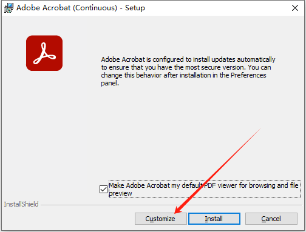306x232 pixels.
Task: Click the white Acrobat symbol inside the logo
Action: pyautogui.click(x=44, y=53)
